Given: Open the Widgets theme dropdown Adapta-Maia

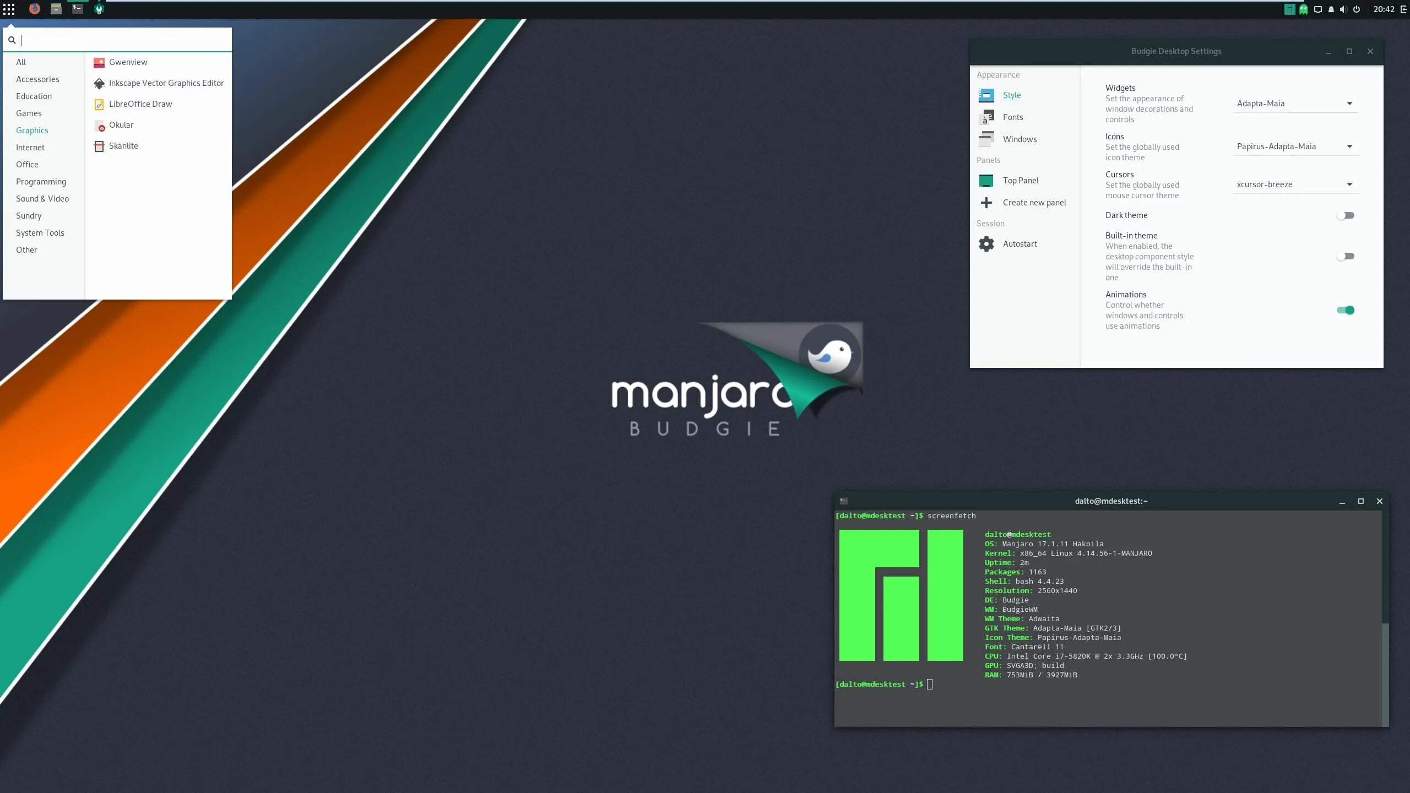Looking at the screenshot, I should (1295, 104).
